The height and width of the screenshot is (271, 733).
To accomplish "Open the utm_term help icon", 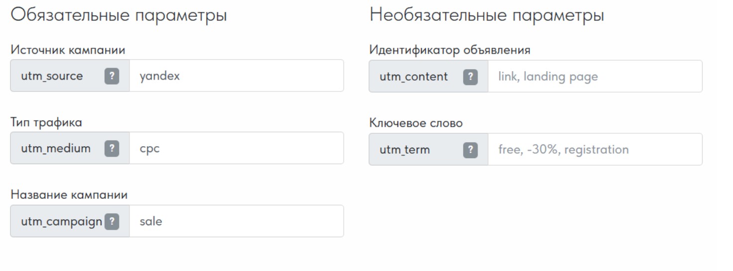I will tap(471, 149).
